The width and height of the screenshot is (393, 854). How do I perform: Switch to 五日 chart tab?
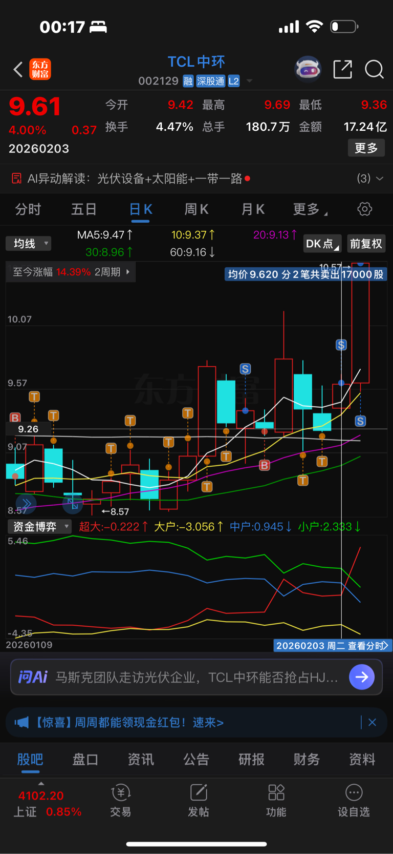coord(84,209)
